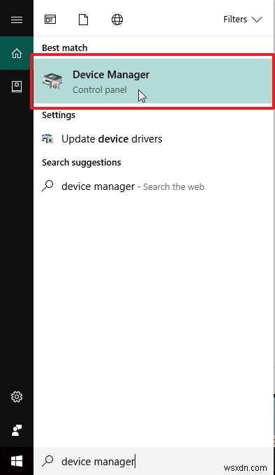
Task: Open the Notebook icon in the sidebar
Action: (x=17, y=87)
